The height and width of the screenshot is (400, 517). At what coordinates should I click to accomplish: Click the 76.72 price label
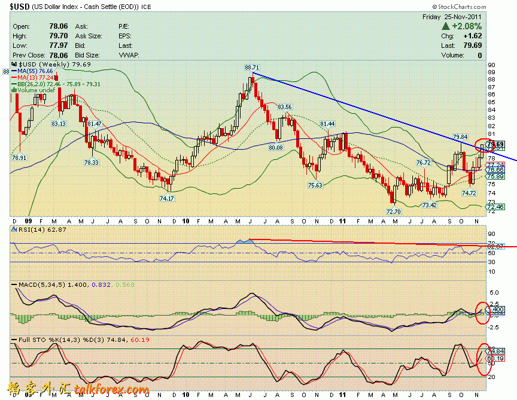coord(424,162)
